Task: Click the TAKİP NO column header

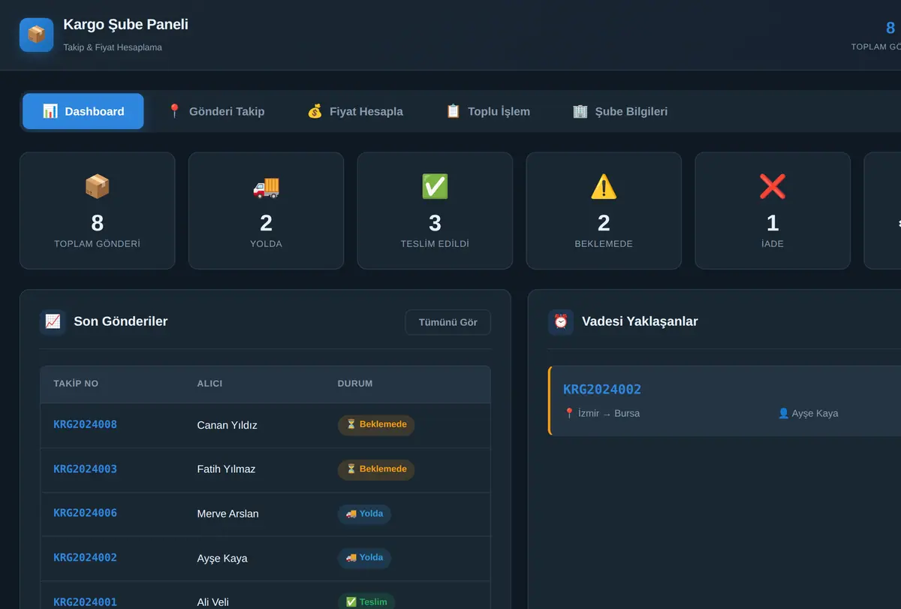Action: (x=76, y=384)
